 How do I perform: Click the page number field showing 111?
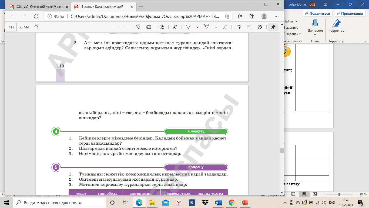tap(11, 27)
